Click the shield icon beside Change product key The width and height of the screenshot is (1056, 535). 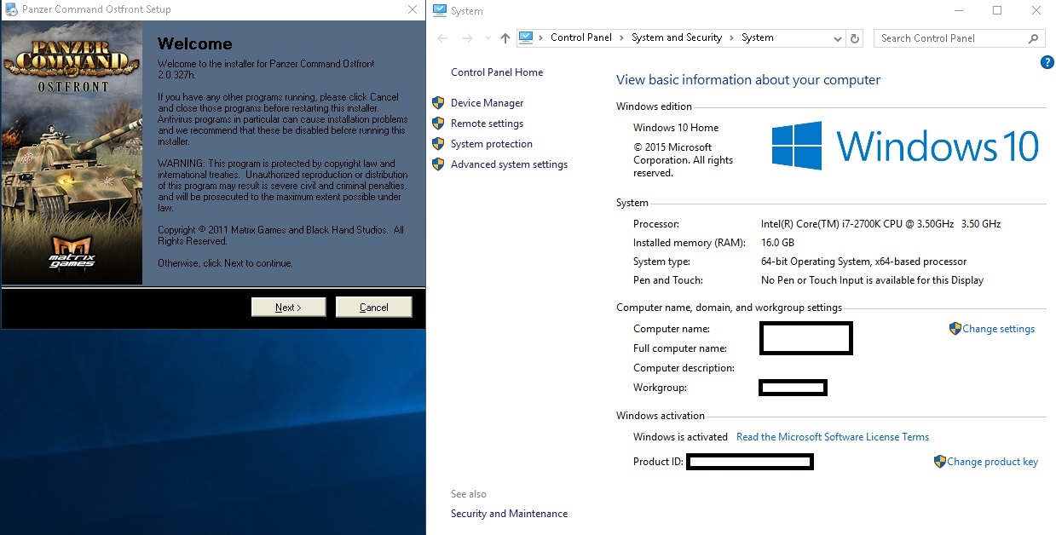click(x=940, y=461)
